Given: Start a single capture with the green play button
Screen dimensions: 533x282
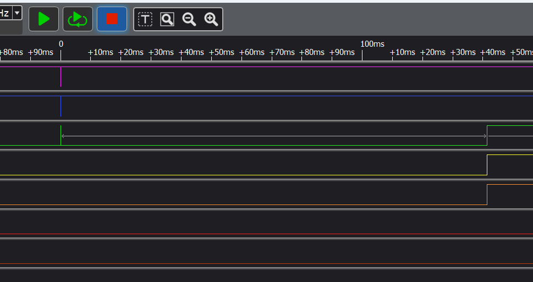Looking at the screenshot, I should point(43,19).
